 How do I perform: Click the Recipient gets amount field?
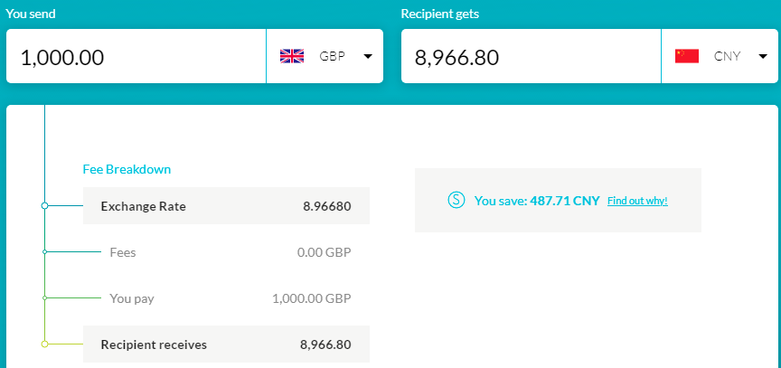coord(531,57)
